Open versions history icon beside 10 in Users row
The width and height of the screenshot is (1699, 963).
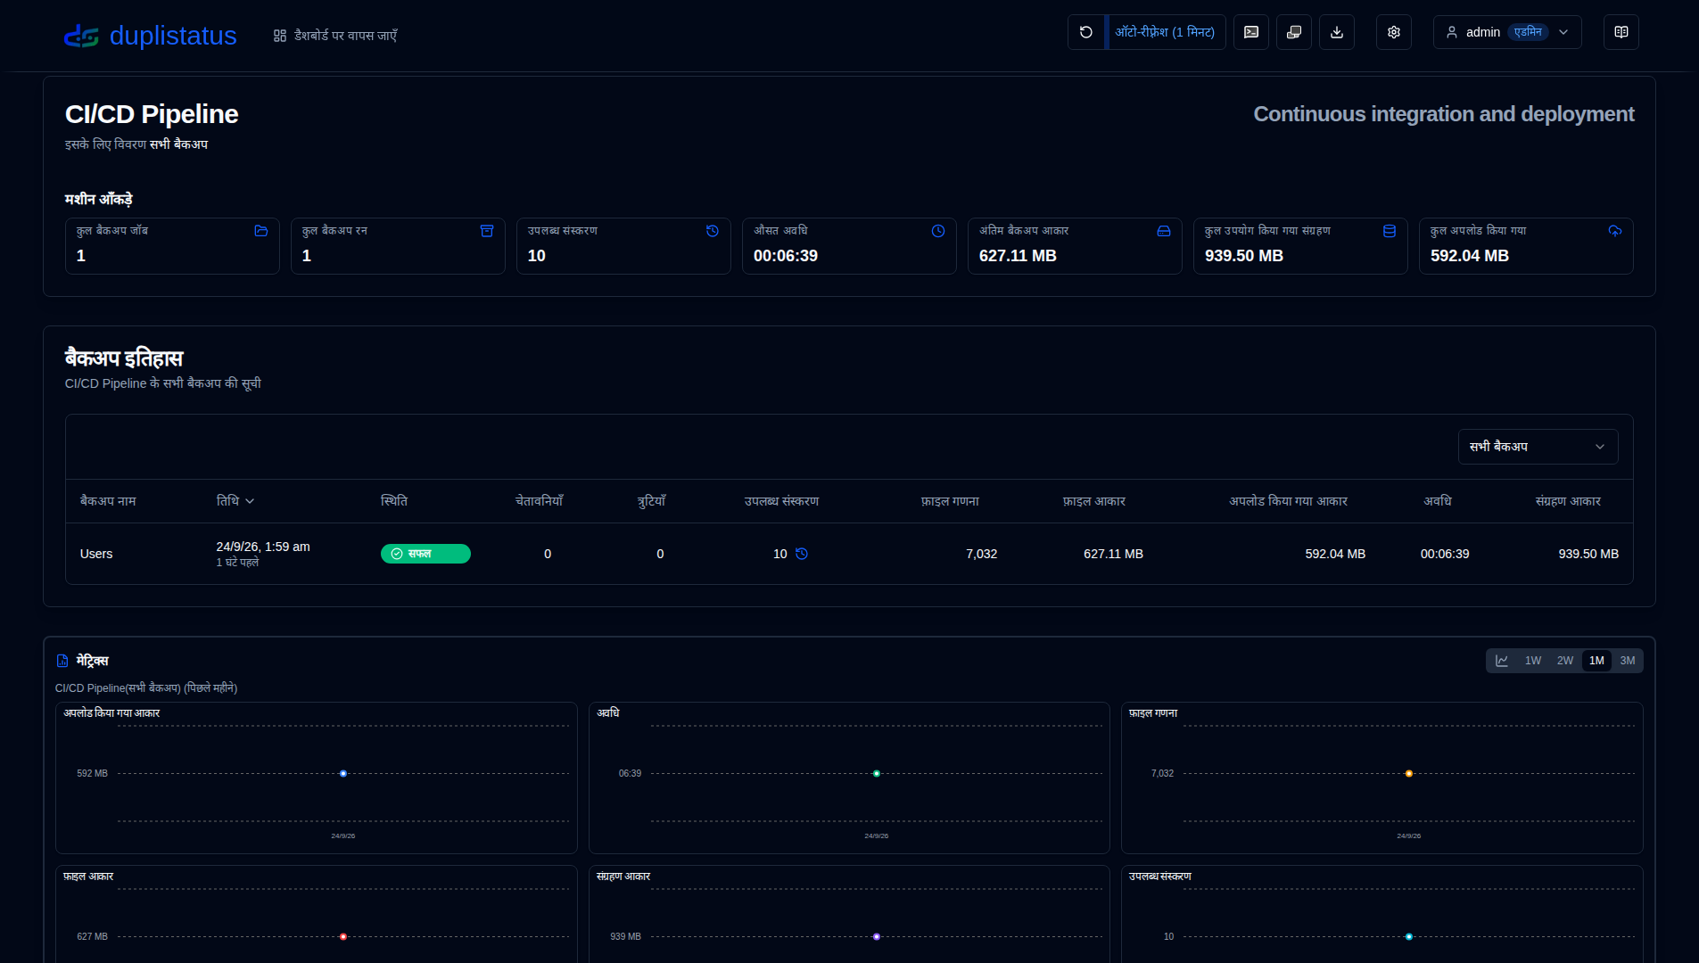802,554
